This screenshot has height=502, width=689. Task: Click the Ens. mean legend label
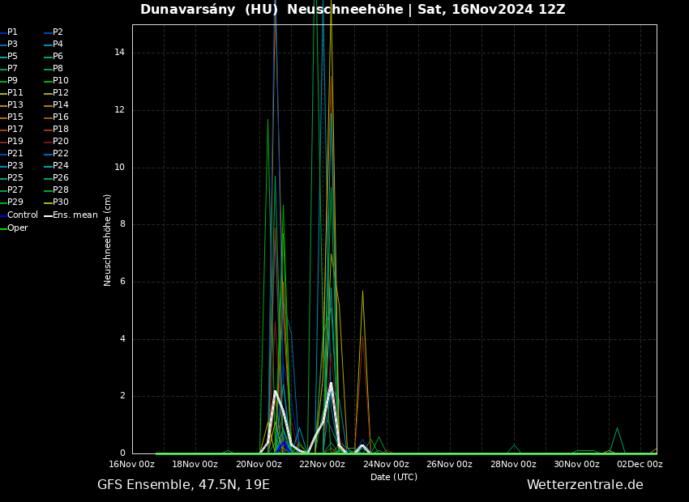[x=75, y=215]
